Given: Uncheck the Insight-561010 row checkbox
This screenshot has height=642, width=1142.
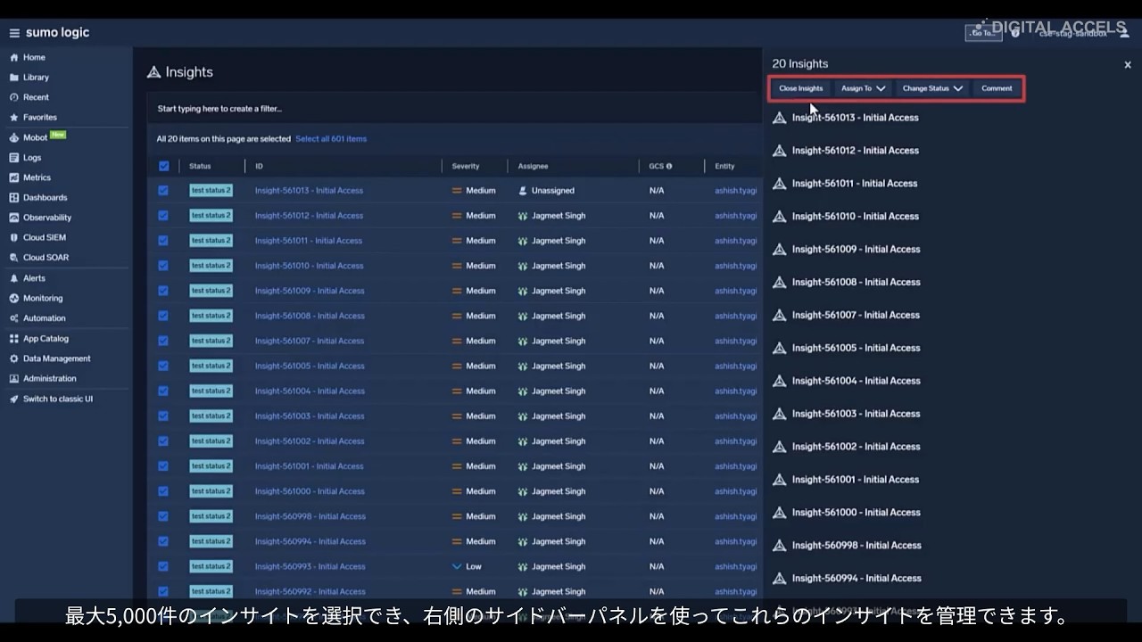Looking at the screenshot, I should point(163,266).
